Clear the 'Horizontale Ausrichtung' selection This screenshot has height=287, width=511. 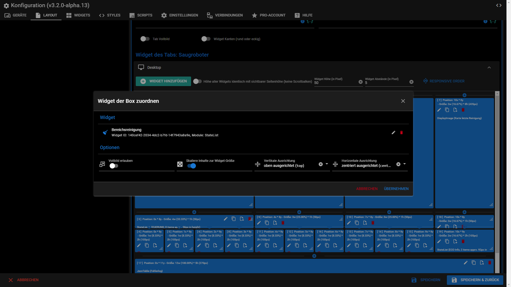398,164
